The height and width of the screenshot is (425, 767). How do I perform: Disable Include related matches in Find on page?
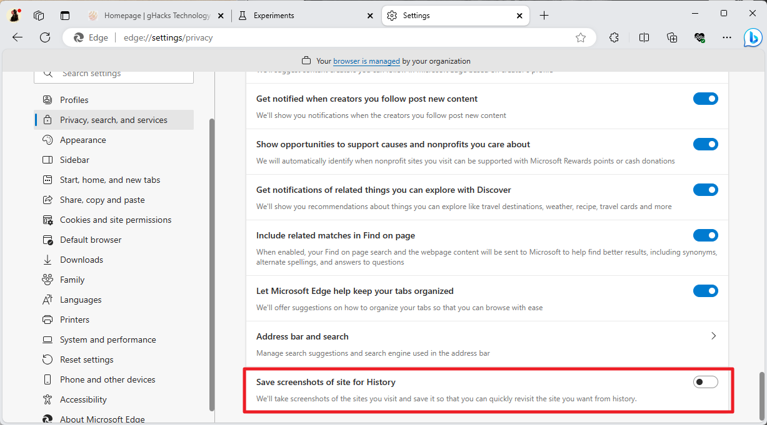point(705,235)
